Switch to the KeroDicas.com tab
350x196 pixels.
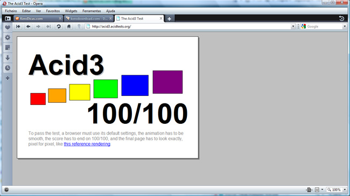click(38, 18)
